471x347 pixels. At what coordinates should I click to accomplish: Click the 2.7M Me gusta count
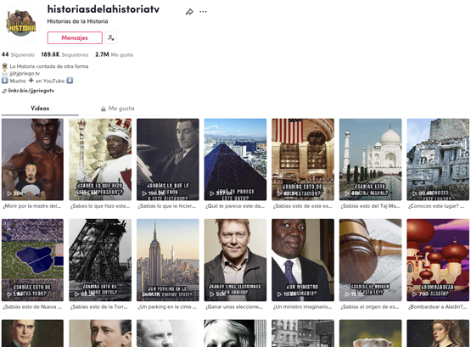click(114, 54)
